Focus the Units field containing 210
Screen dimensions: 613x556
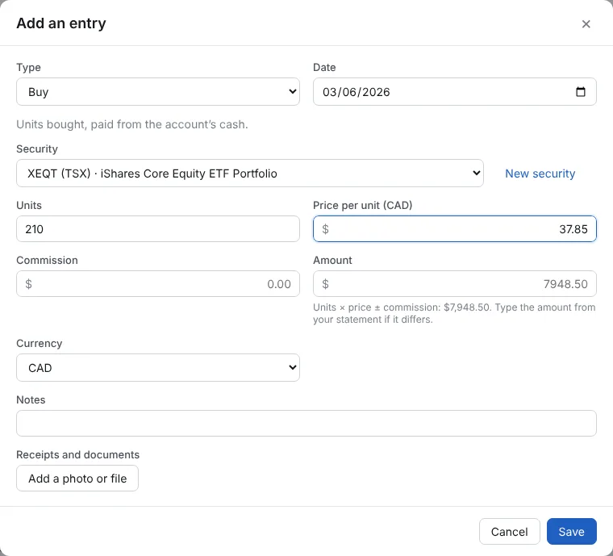coord(158,228)
